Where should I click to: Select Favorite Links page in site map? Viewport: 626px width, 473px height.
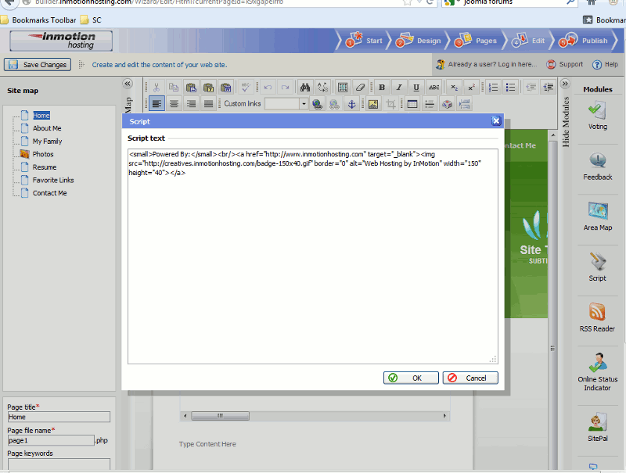pyautogui.click(x=53, y=180)
